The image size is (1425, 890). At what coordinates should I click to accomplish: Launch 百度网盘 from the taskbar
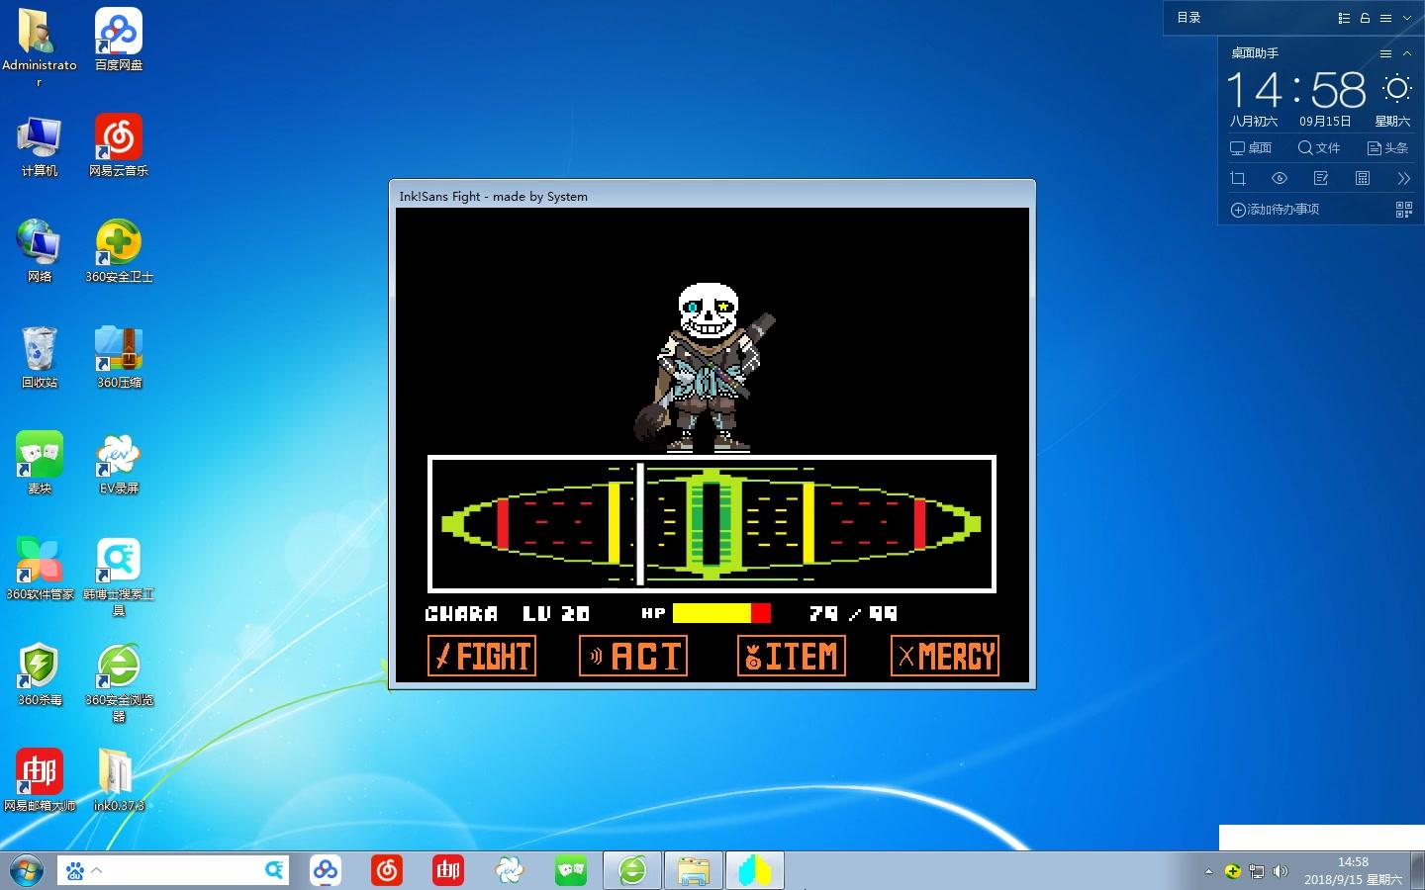coord(325,870)
